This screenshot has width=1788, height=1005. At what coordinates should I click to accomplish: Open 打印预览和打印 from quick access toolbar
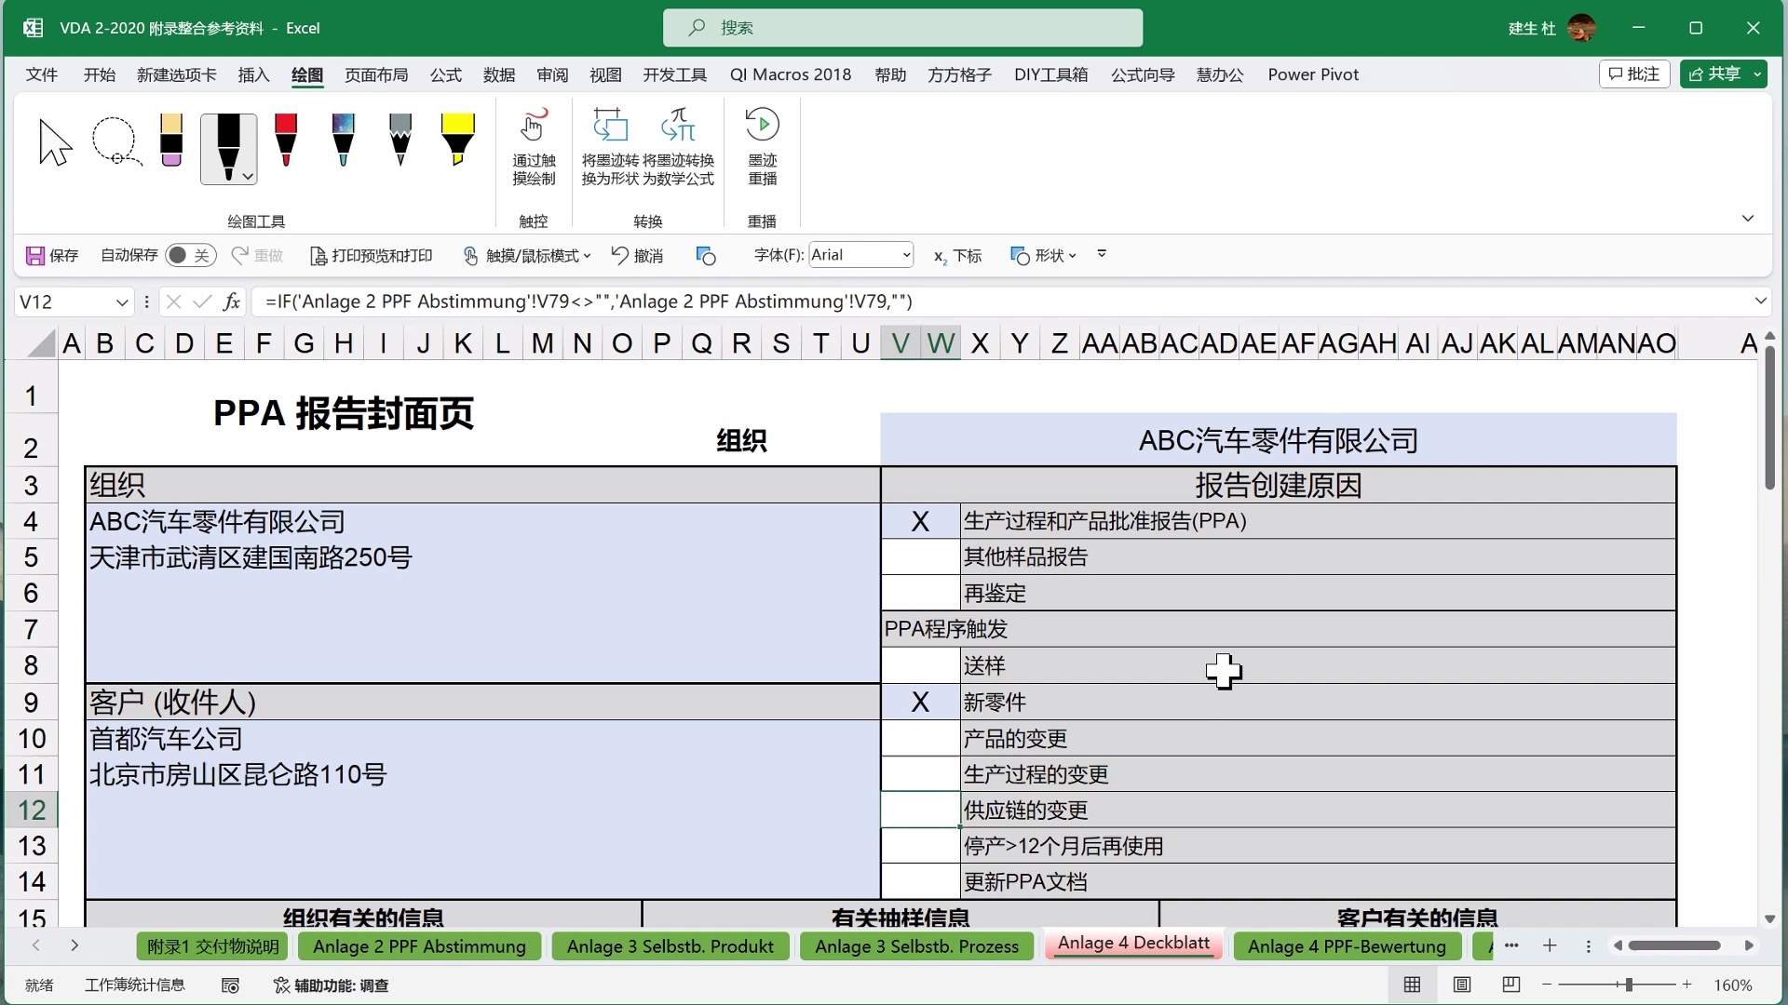click(372, 256)
